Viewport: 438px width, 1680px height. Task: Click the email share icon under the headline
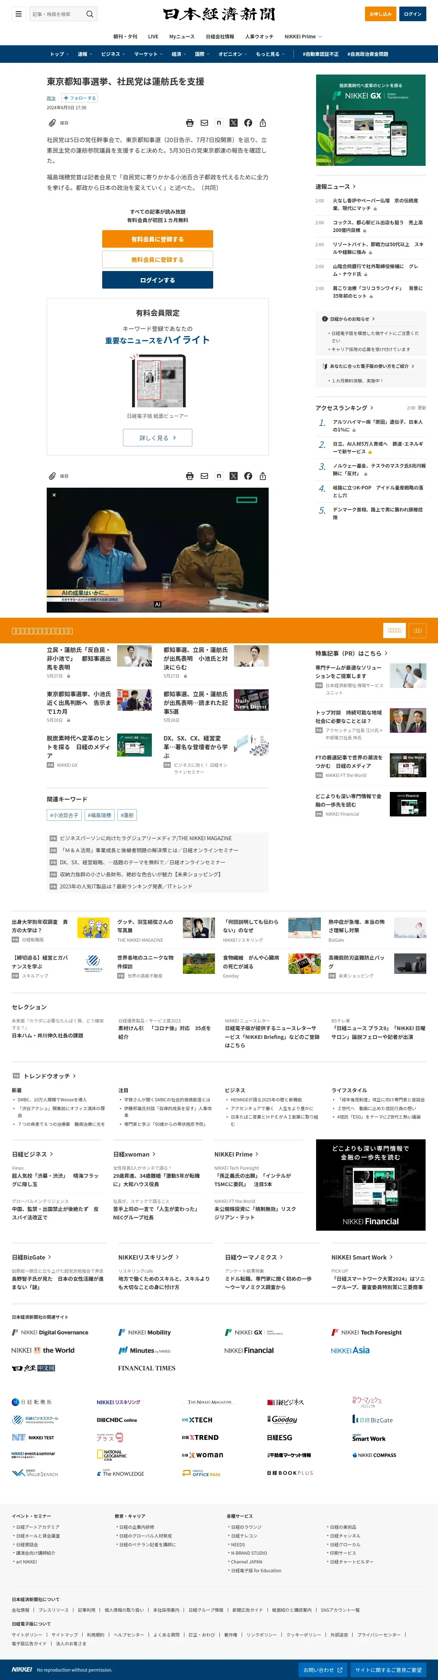click(x=204, y=123)
